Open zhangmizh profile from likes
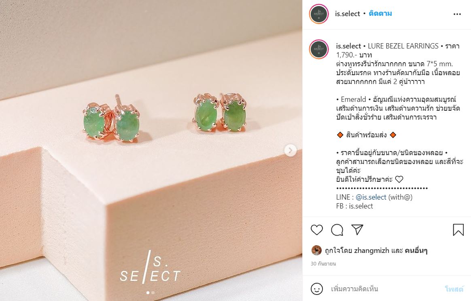The width and height of the screenshot is (471, 301). [371, 250]
